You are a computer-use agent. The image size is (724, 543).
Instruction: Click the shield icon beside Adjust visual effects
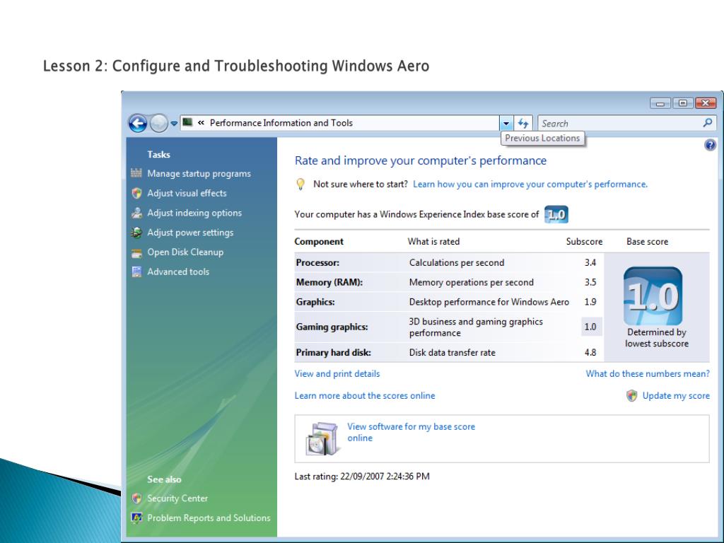tap(136, 193)
